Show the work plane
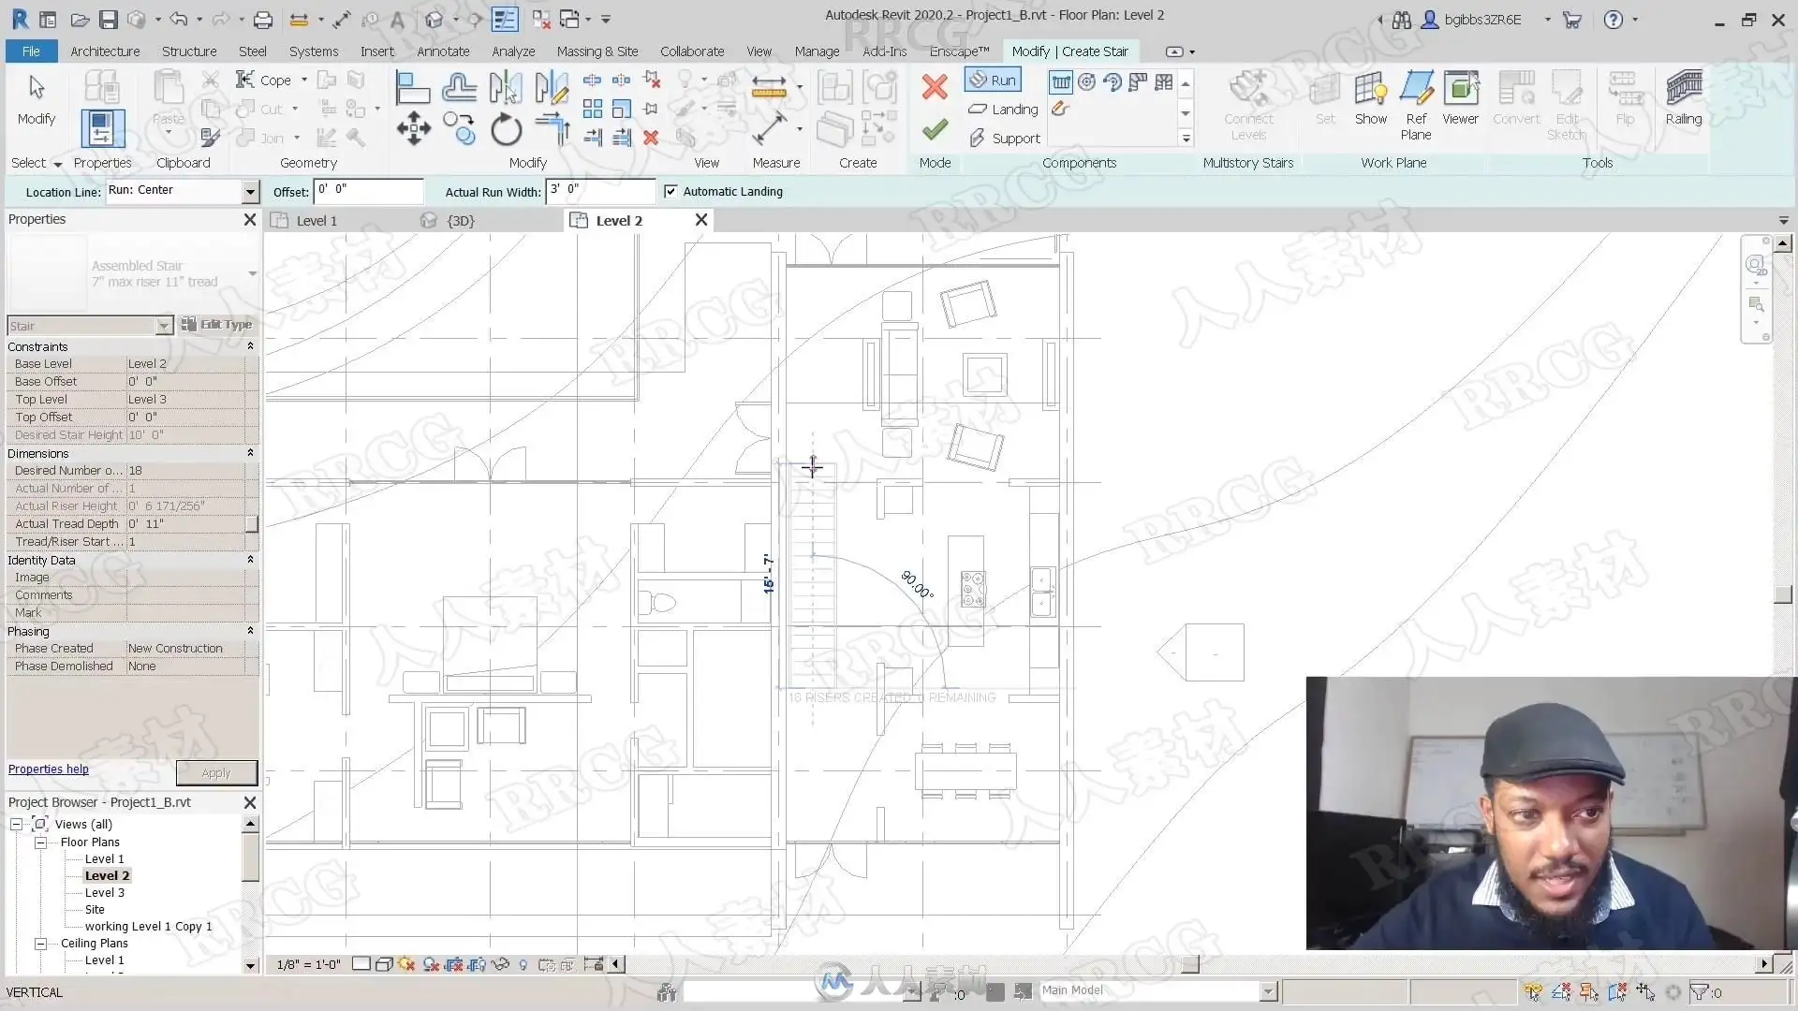The width and height of the screenshot is (1798, 1011). (1370, 99)
